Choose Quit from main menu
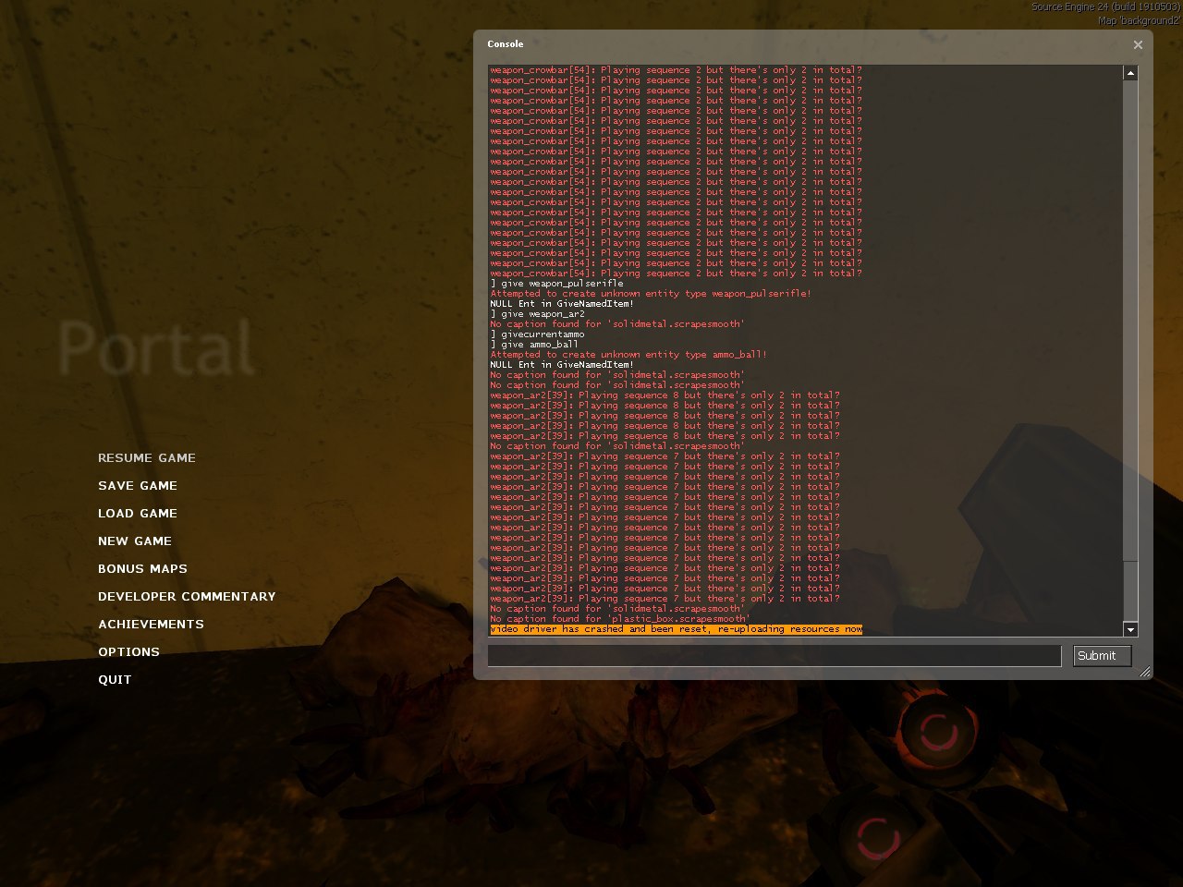The image size is (1183, 887). point(115,680)
